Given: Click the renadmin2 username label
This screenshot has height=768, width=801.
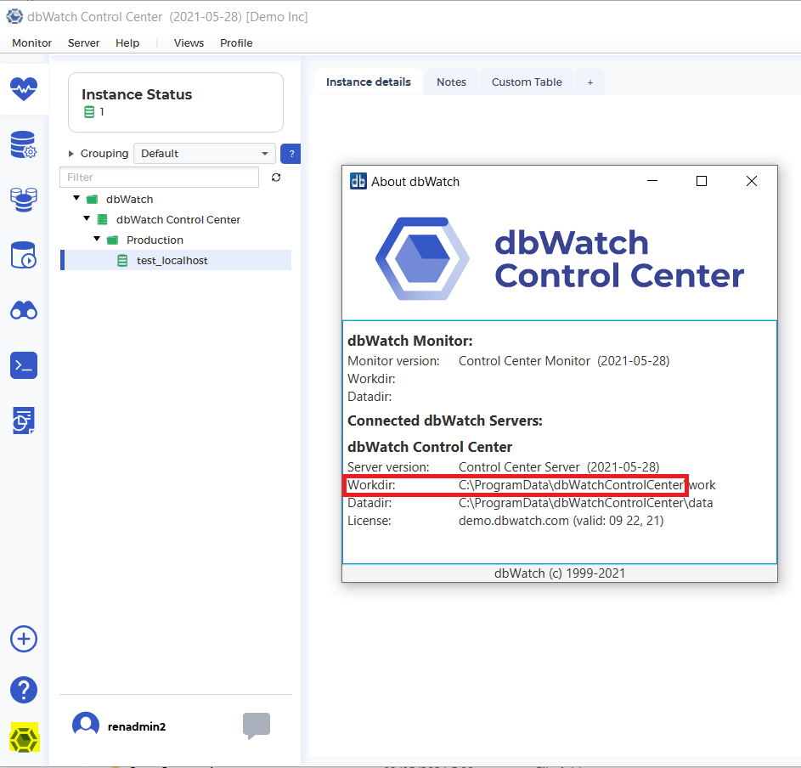Looking at the screenshot, I should click(137, 726).
